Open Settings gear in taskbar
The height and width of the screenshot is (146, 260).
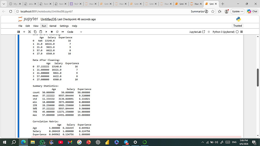click(135, 142)
